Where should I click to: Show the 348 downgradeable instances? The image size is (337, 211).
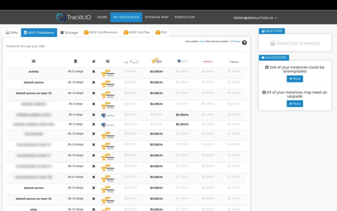click(x=295, y=78)
